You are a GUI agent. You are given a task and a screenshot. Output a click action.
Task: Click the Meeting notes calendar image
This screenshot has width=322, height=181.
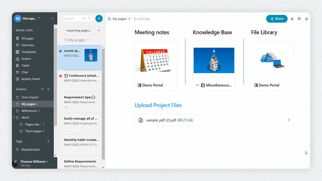[155, 60]
